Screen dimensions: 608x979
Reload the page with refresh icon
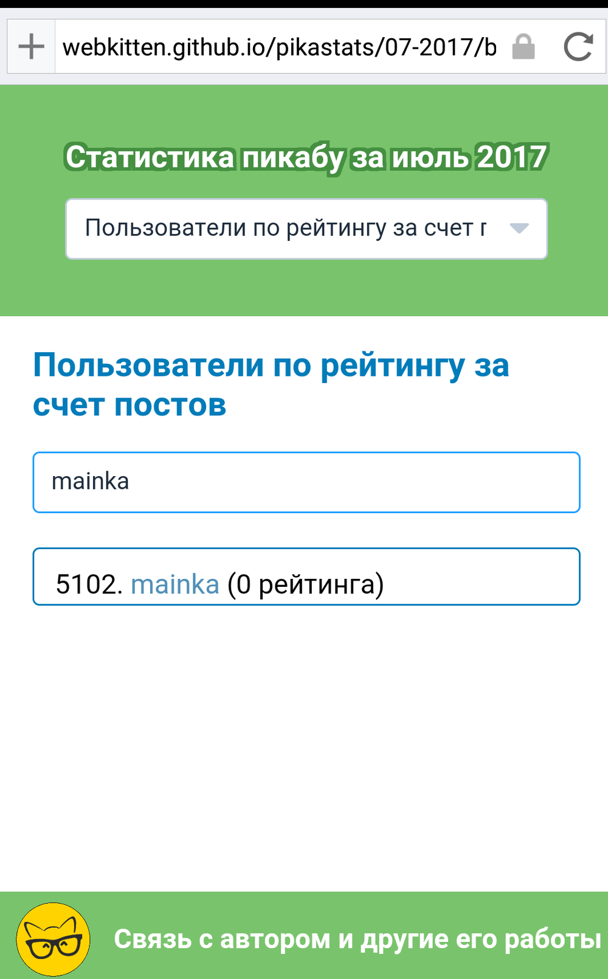(578, 47)
